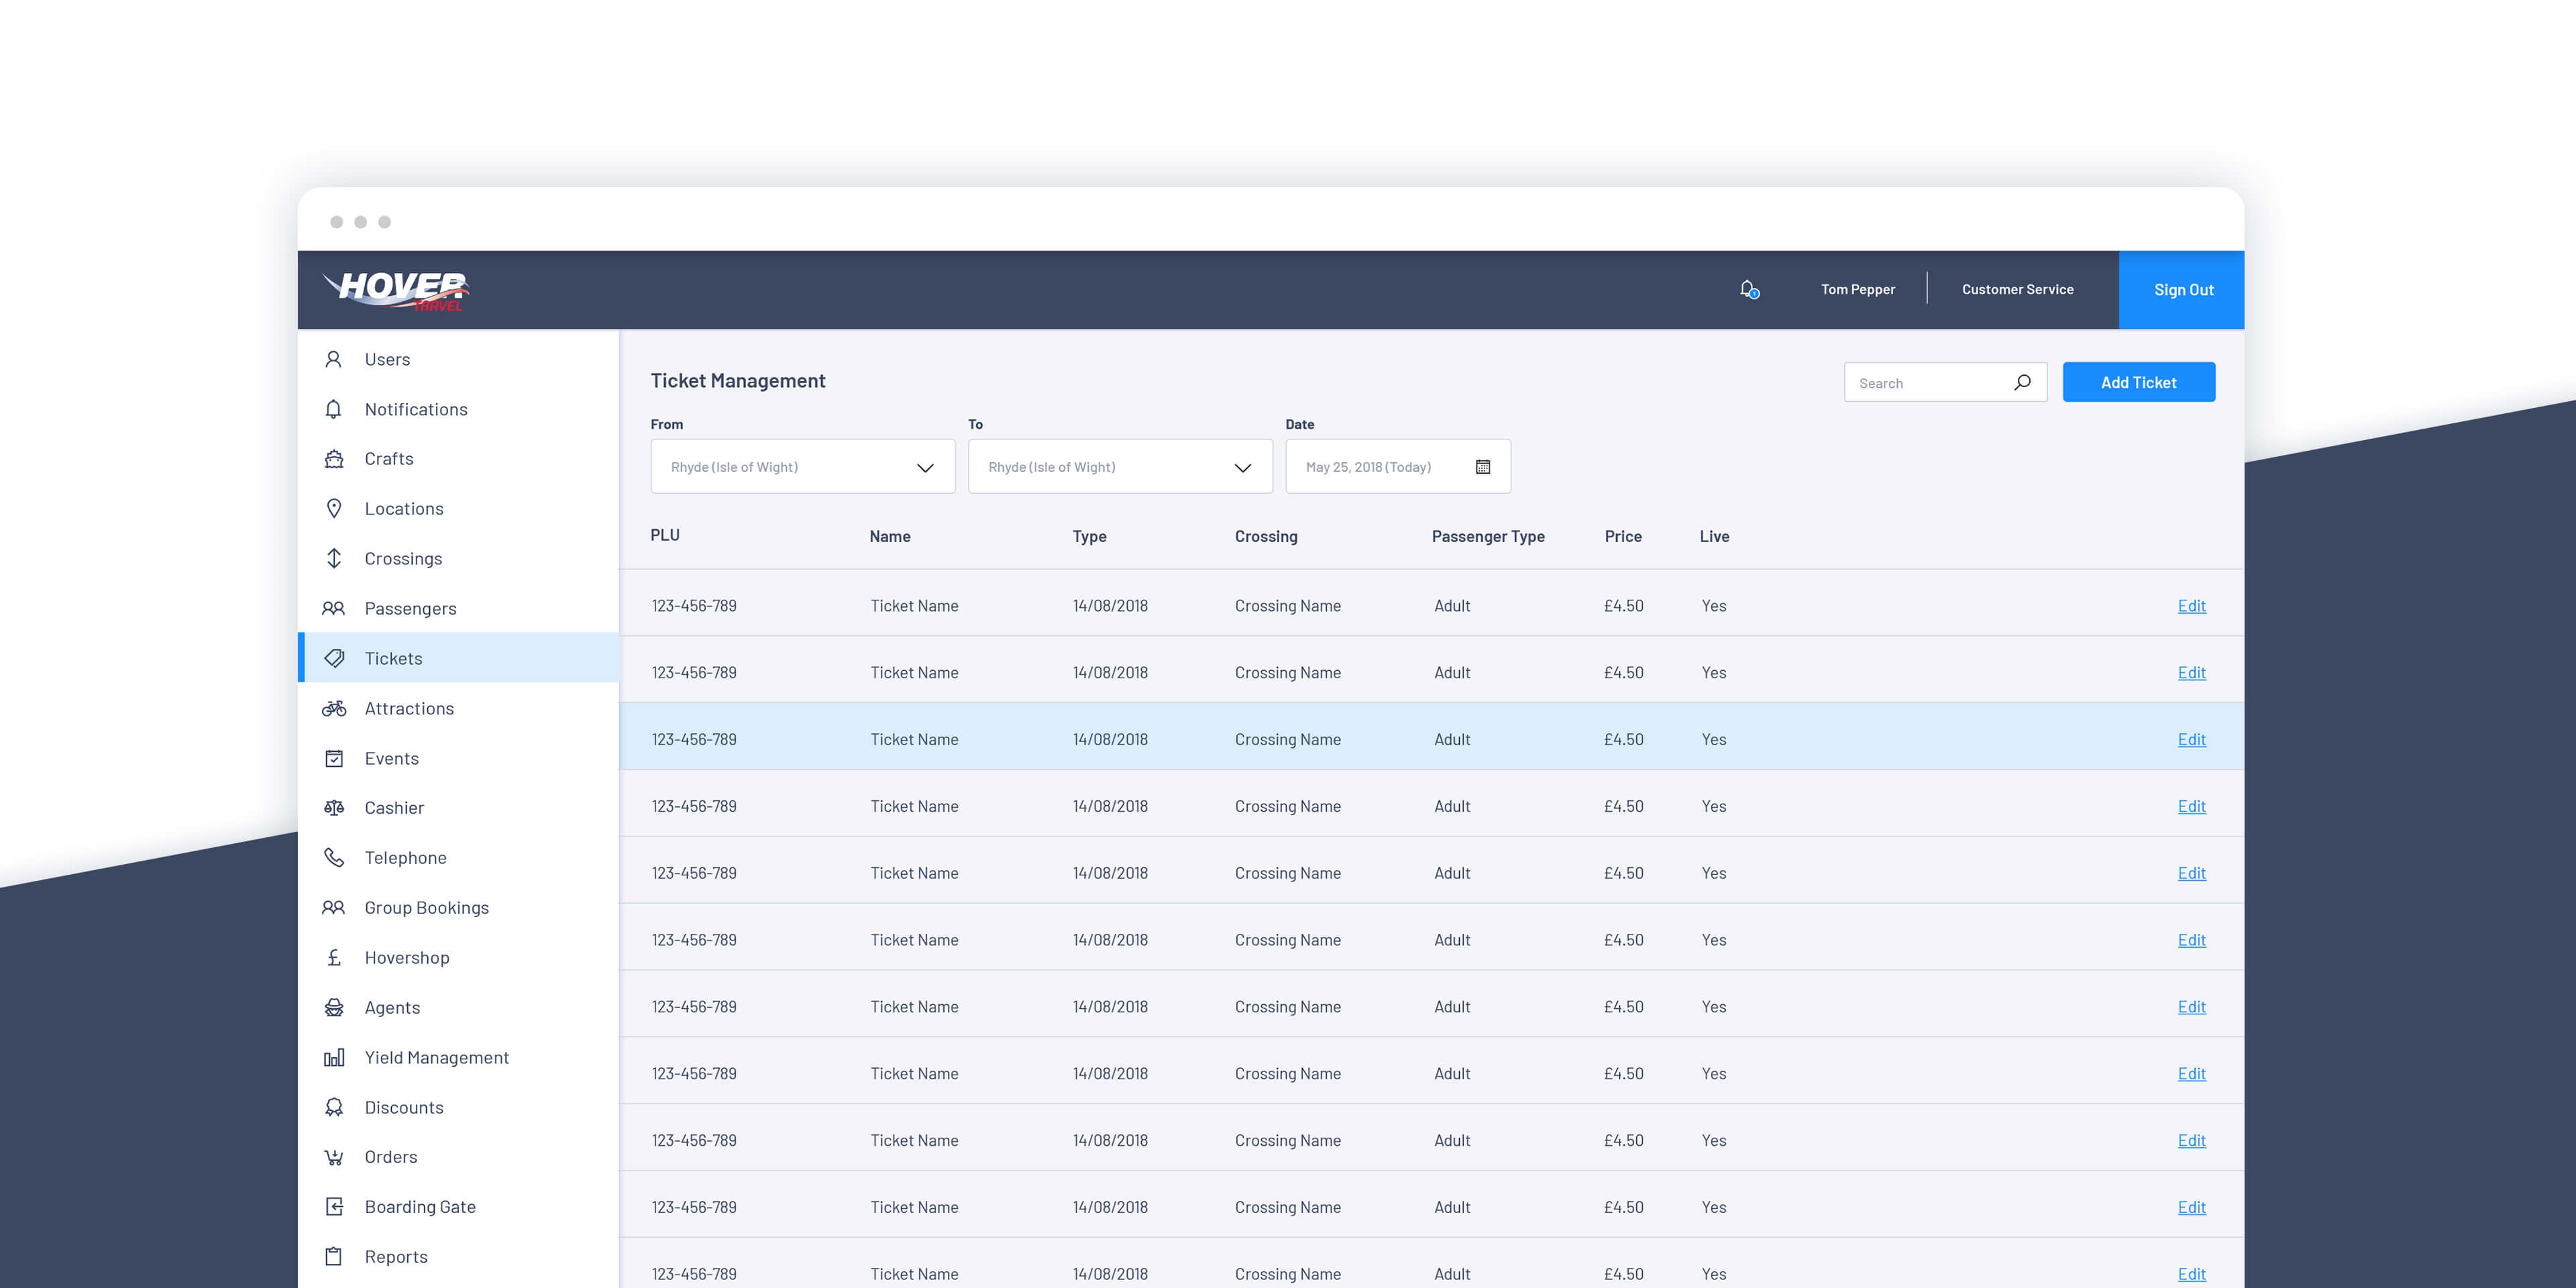Click inside the Search field
2576x1288 pixels.
pyautogui.click(x=1930, y=382)
